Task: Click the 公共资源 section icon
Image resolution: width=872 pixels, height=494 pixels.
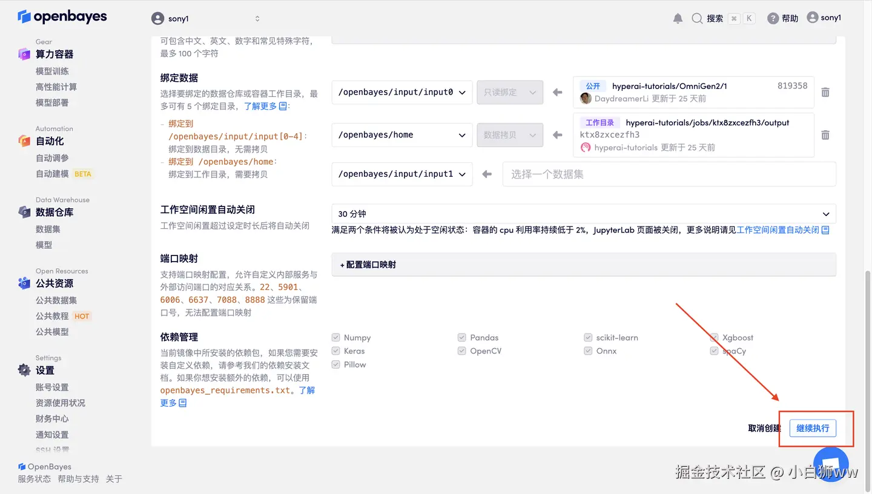Action: (x=24, y=283)
